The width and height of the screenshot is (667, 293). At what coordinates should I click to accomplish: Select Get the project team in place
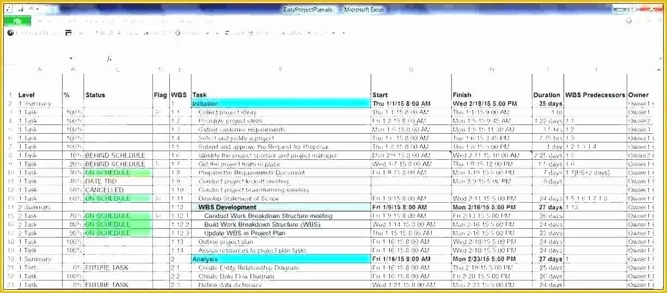coord(281,164)
